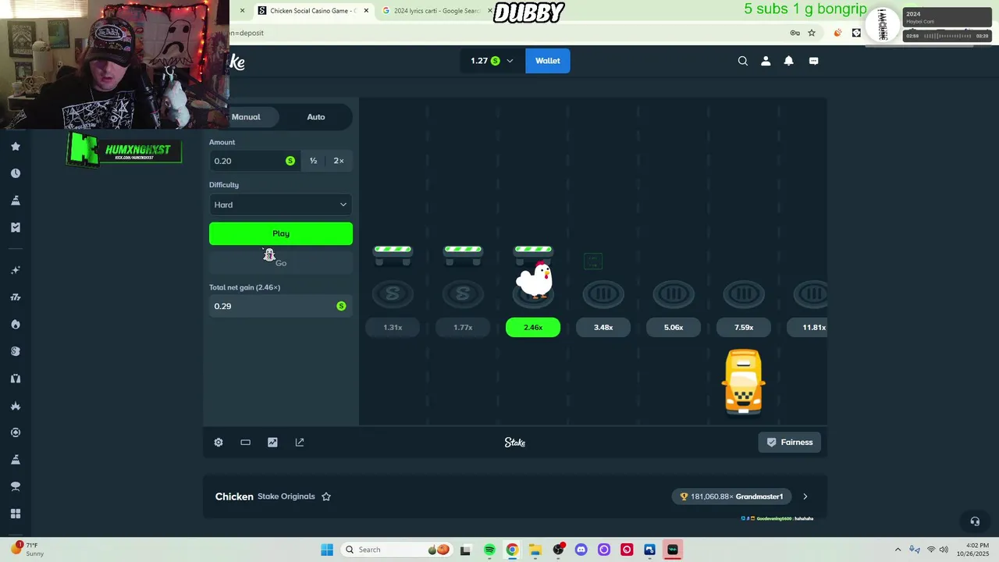The height and width of the screenshot is (562, 999).
Task: Click the 181,060.88× Grandmaster1 badge
Action: (x=732, y=496)
